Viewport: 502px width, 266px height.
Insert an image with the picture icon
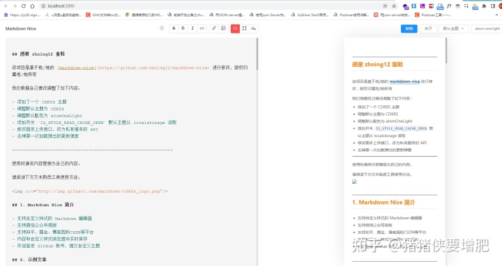(224, 29)
